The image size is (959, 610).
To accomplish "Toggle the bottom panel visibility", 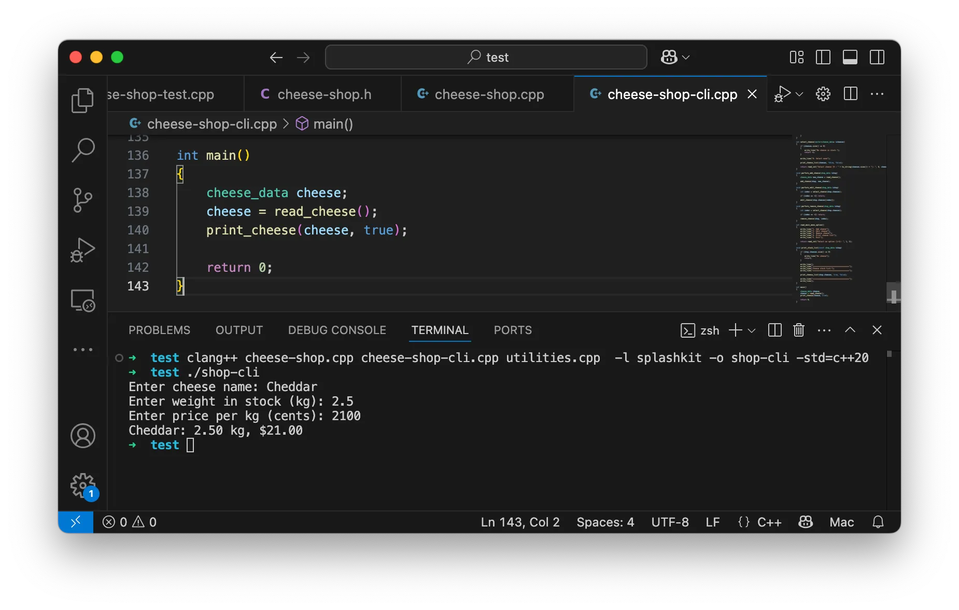I will pos(850,57).
